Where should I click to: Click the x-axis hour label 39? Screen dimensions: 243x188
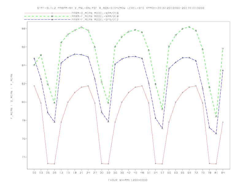click(122, 173)
